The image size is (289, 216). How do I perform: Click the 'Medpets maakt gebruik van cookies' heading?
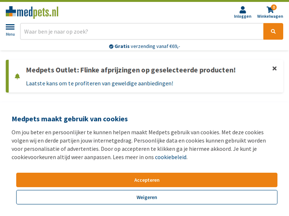point(69,119)
